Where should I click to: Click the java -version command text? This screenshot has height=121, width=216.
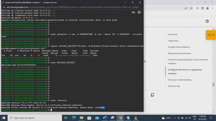[58, 100]
